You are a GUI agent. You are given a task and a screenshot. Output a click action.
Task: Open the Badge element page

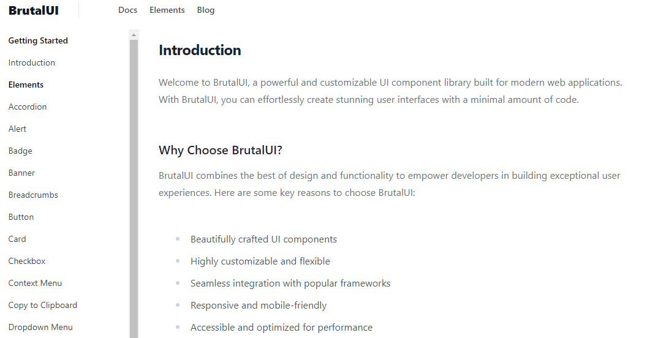pos(20,151)
